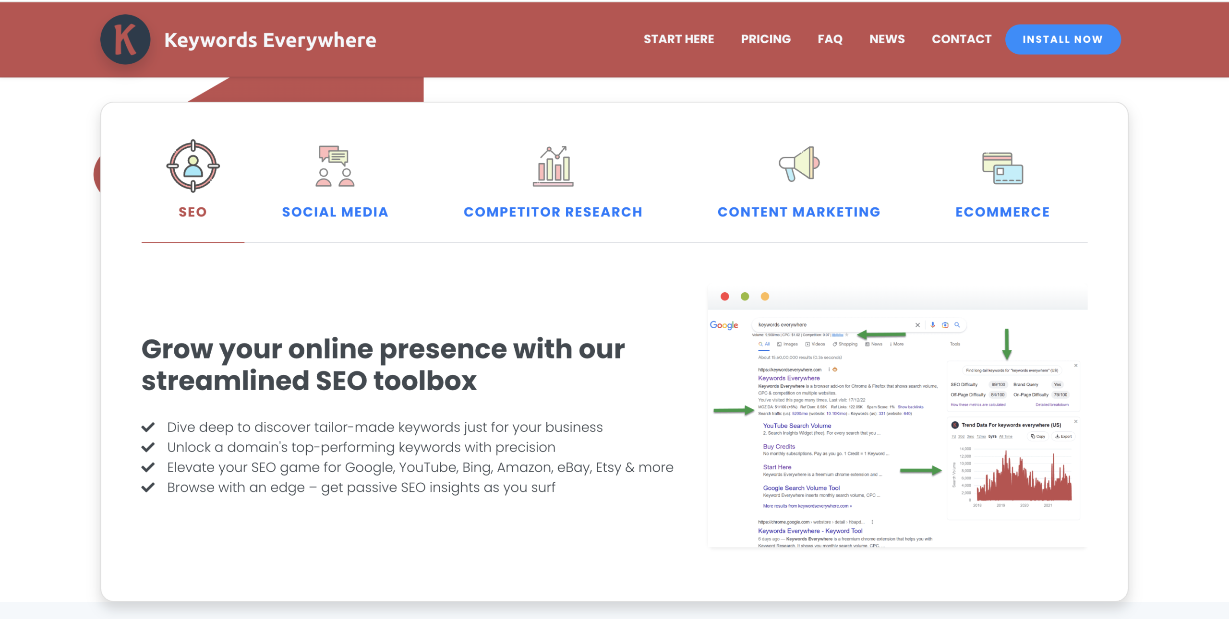Click the first checkmark bullet icon
This screenshot has width=1229, height=619.
pyautogui.click(x=148, y=427)
